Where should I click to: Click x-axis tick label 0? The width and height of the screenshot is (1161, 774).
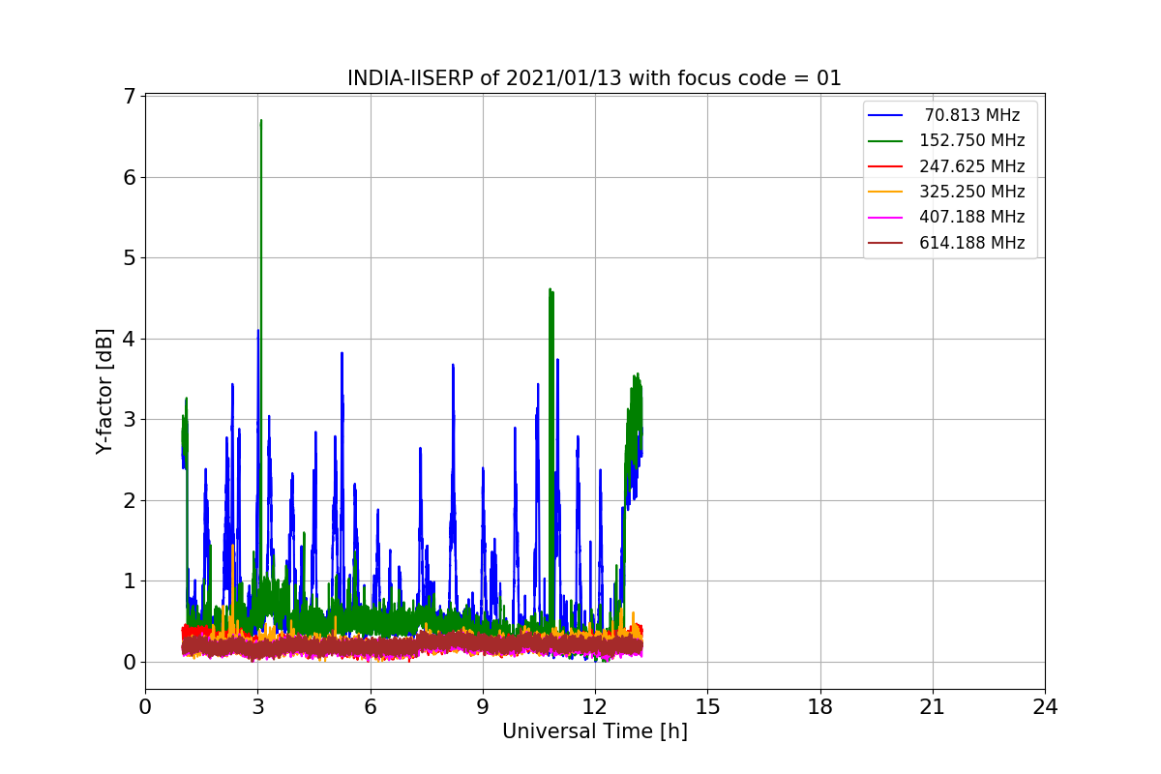point(145,707)
